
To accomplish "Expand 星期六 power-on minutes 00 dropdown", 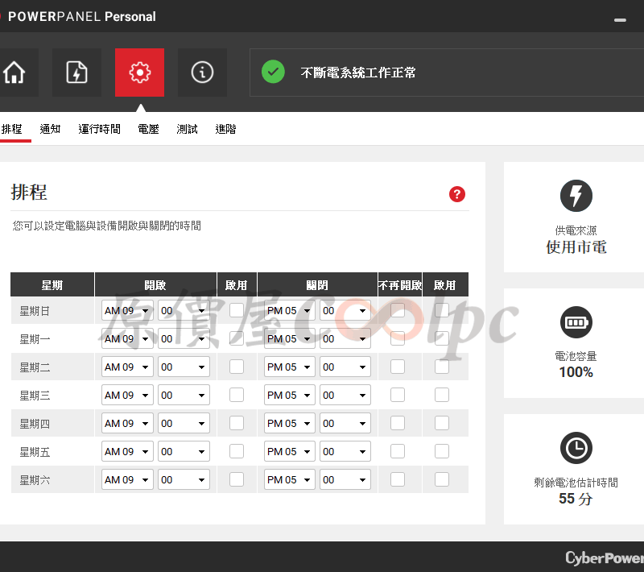I will coord(184,479).
